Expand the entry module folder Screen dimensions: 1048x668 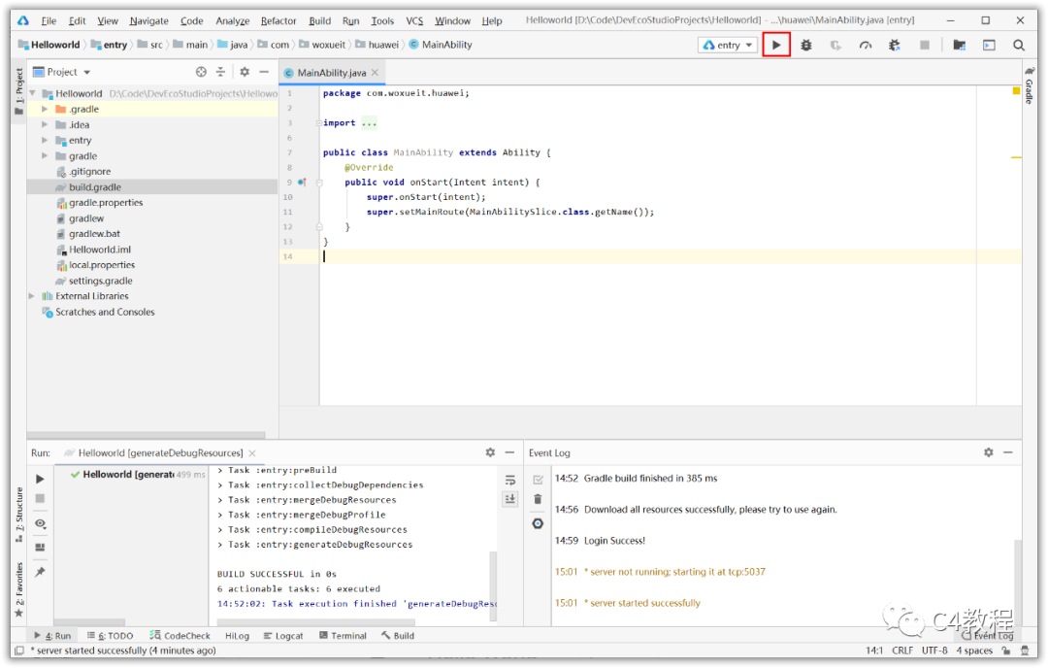45,141
